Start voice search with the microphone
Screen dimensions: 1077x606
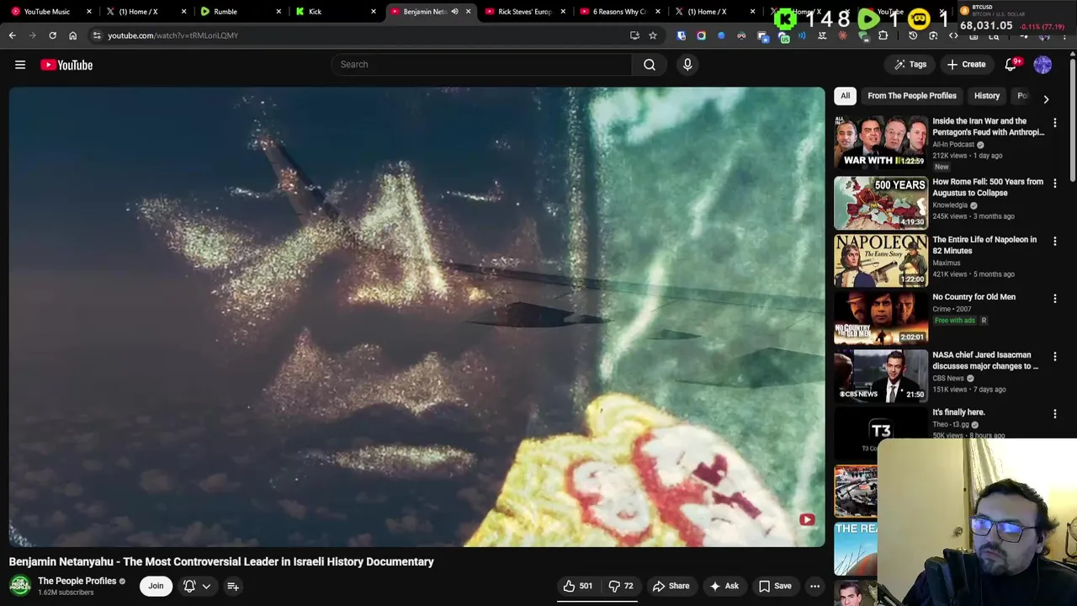[687, 65]
